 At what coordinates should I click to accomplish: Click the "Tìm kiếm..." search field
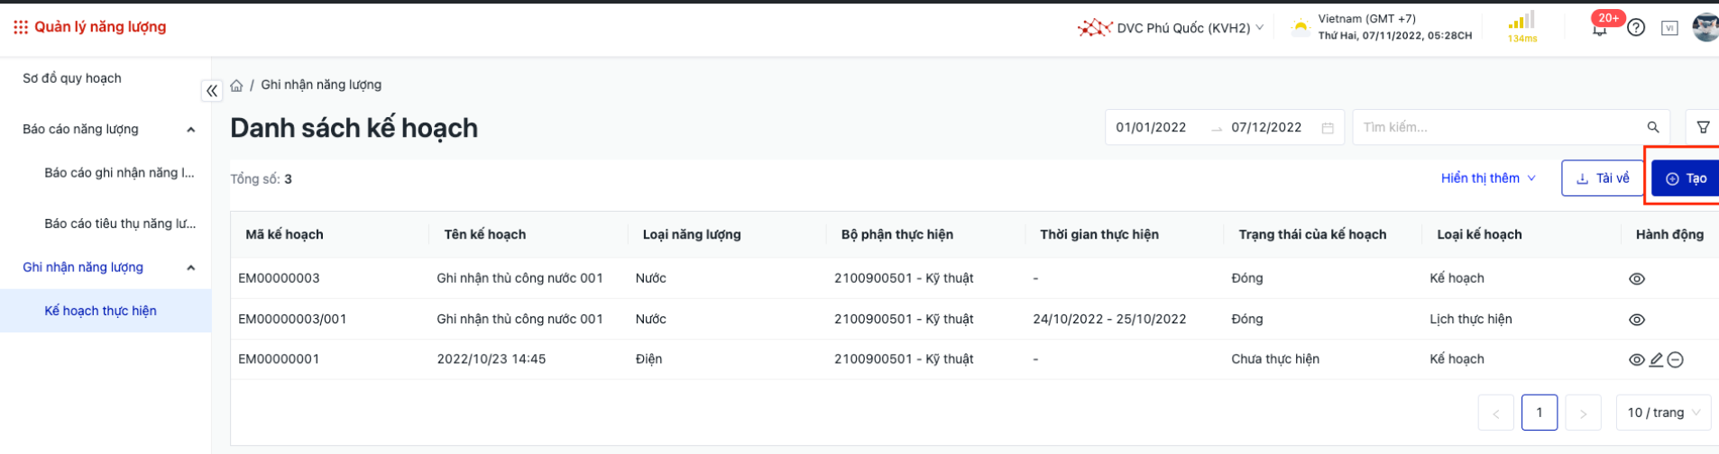(1497, 128)
